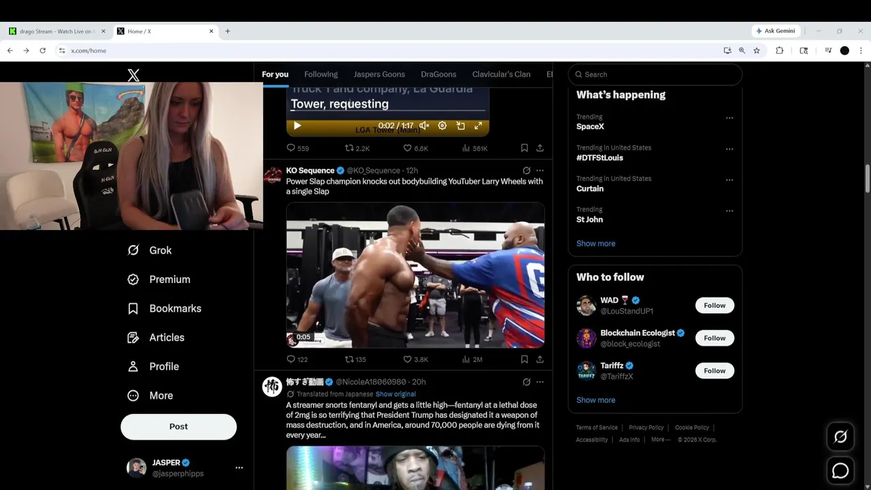Expand LGA video to fullscreen
The image size is (871, 490).
coord(478,126)
